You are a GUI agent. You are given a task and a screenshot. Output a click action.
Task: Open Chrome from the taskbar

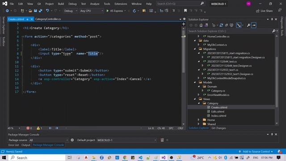[125, 157]
